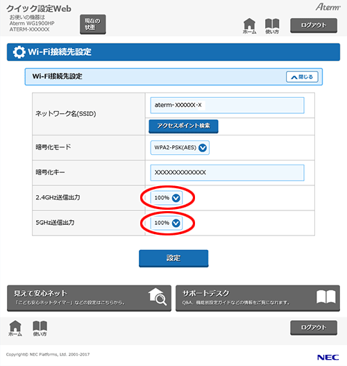
Task: Open the サポートデスク banner
Action: click(x=257, y=298)
